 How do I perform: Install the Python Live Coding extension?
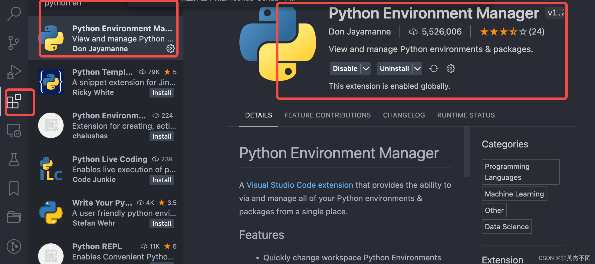click(162, 180)
